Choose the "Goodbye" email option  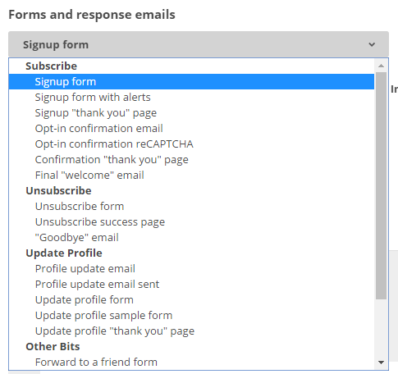point(191,237)
